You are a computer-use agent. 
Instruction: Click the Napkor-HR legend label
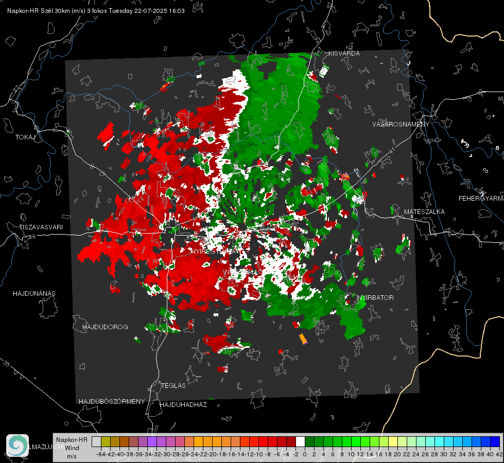pyautogui.click(x=72, y=440)
